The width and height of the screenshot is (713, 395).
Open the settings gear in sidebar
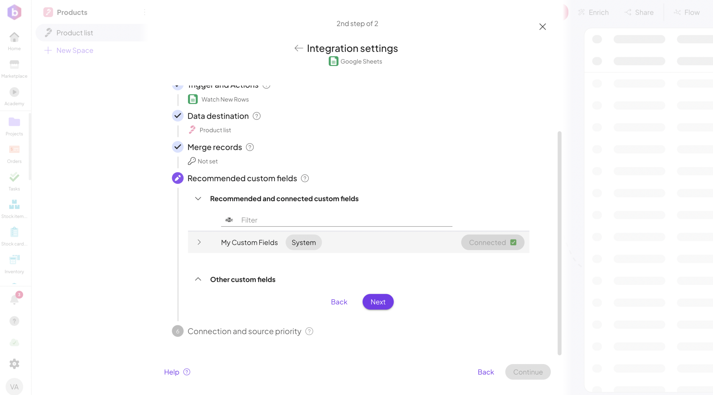click(14, 364)
